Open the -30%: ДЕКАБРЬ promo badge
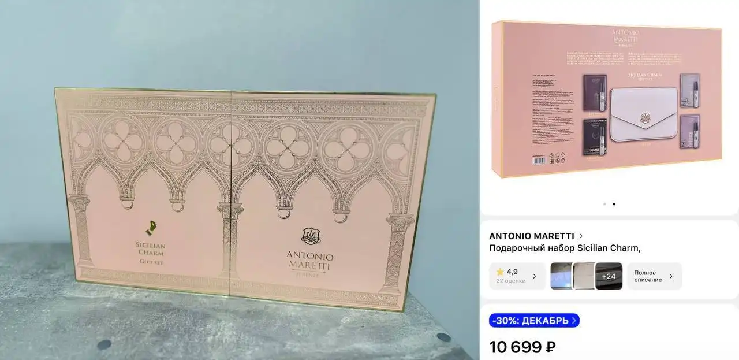The width and height of the screenshot is (739, 360). (534, 321)
